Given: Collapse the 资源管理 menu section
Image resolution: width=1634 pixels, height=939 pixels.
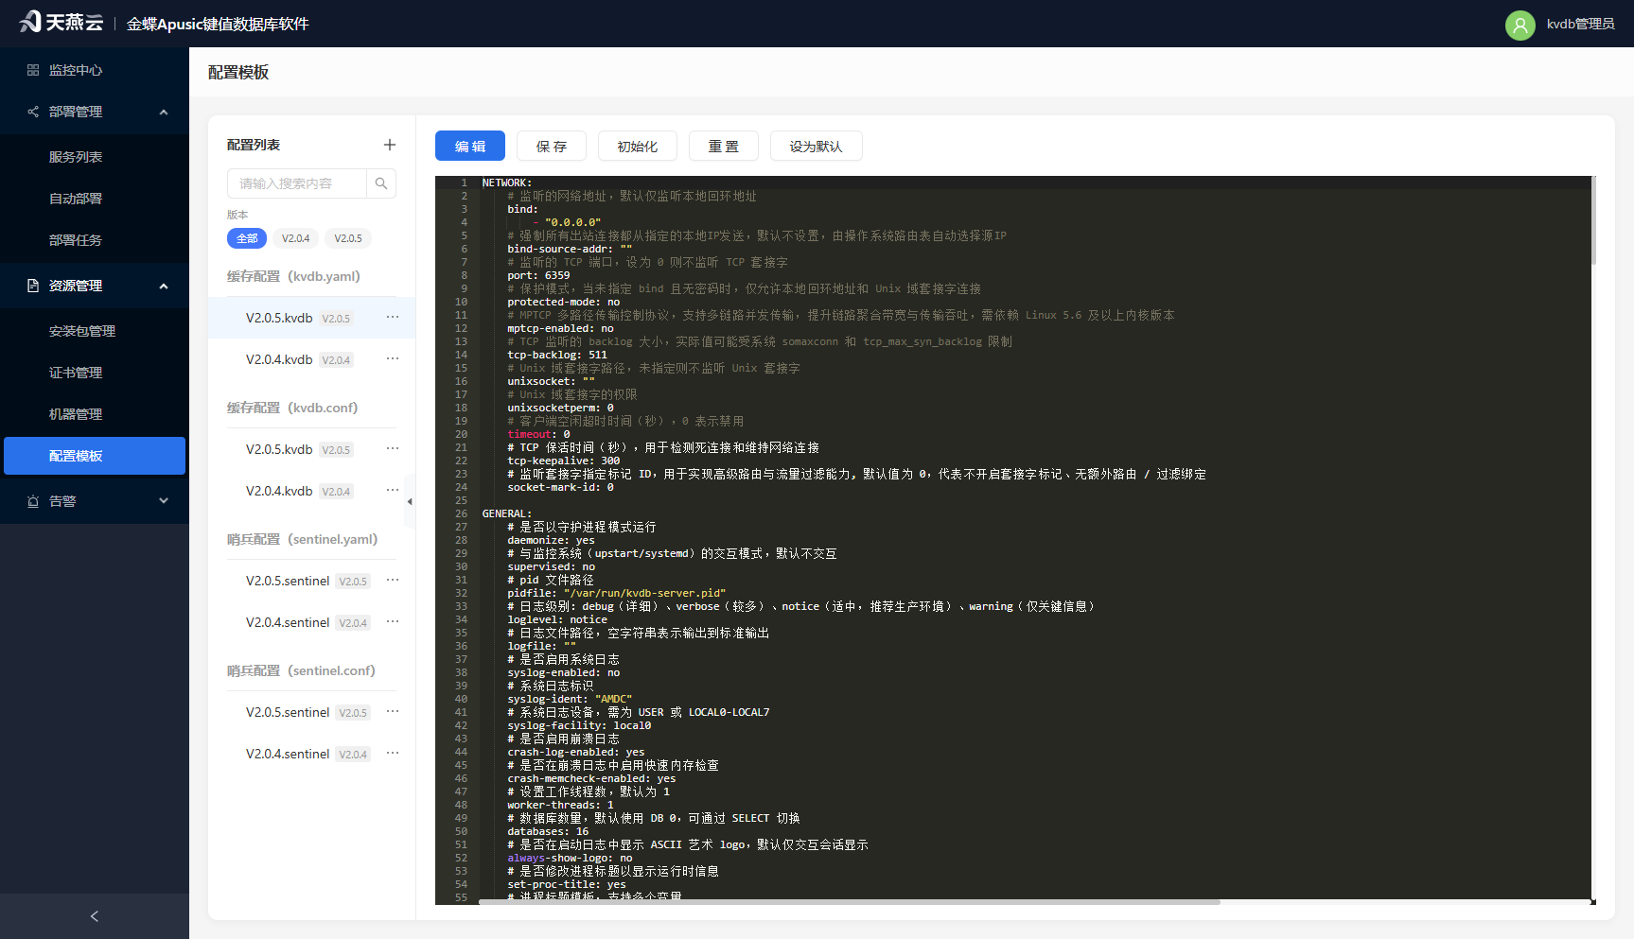Looking at the screenshot, I should click(164, 286).
